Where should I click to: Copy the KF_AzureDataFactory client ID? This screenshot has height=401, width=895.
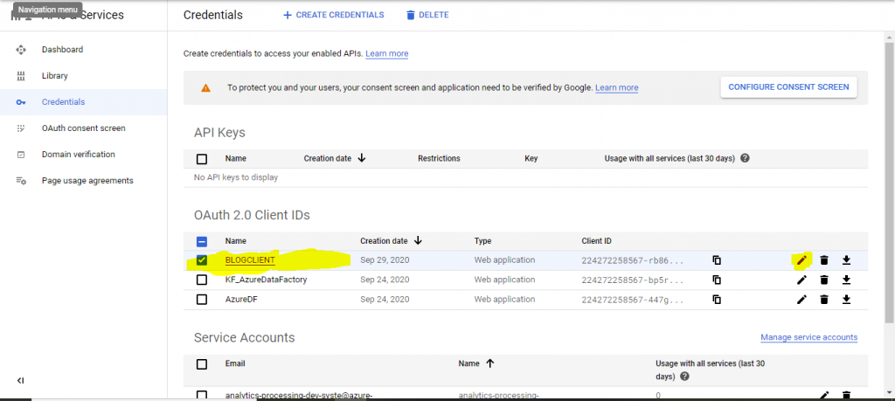[x=717, y=280]
